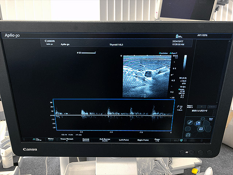Click the greyed-out button right of the gear button
Viewport: 233px width, 175px height.
pyautogui.click(x=212, y=106)
